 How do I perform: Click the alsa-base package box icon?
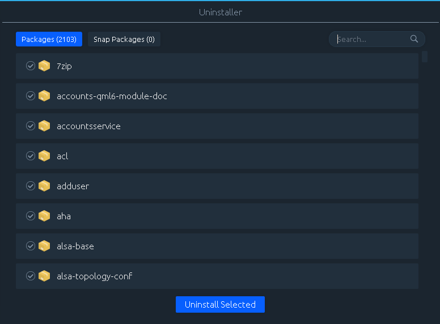click(44, 246)
